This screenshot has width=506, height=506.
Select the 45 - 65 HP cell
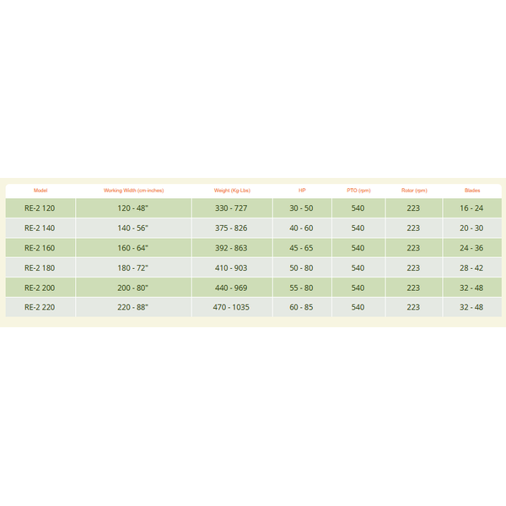[302, 248]
